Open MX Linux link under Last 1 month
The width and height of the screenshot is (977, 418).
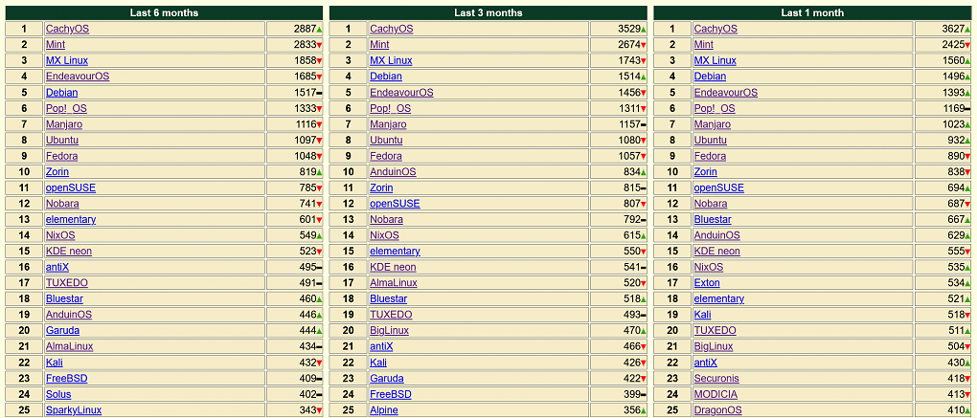(716, 60)
